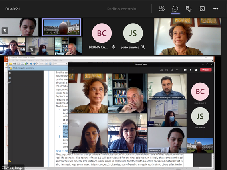Click the building photo participant tile with purple border
The image size is (227, 170).
pyautogui.click(x=62, y=27)
